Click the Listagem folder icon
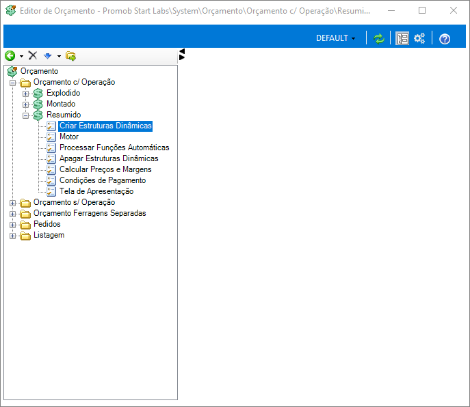The image size is (470, 407). [25, 236]
